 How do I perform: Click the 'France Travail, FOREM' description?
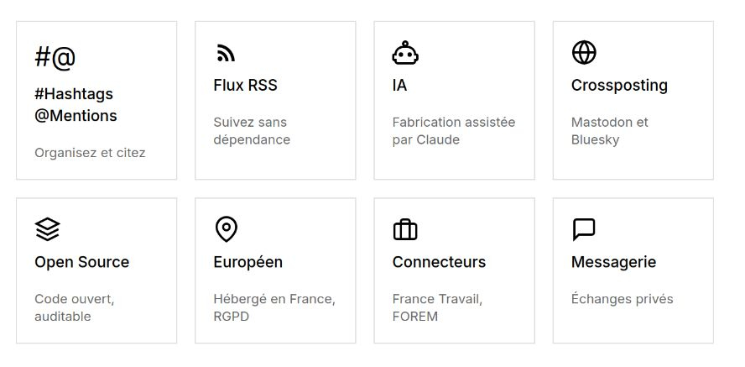tap(437, 307)
